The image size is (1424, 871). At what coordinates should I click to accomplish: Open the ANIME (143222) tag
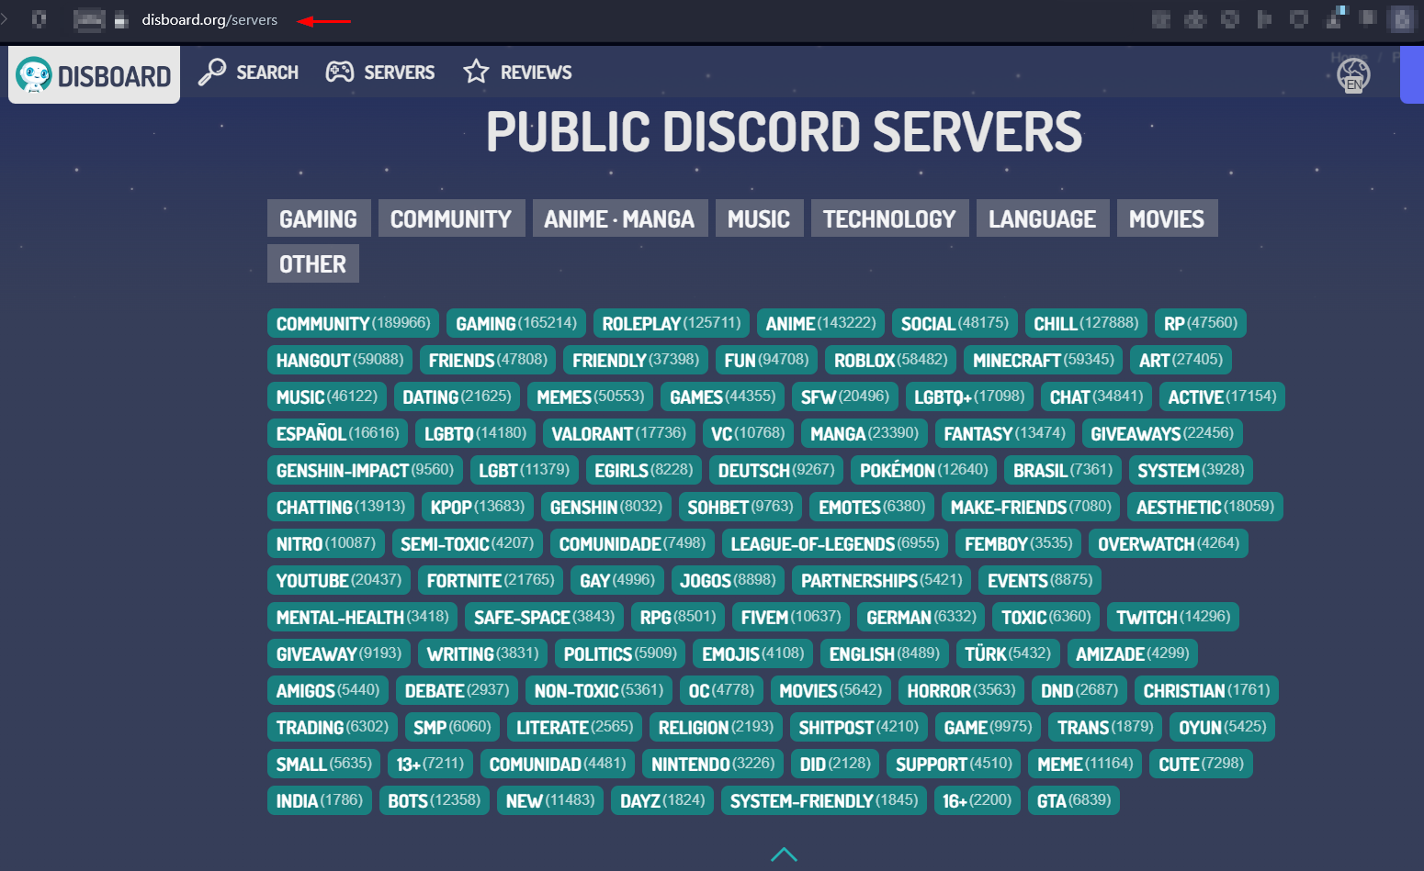pos(821,323)
